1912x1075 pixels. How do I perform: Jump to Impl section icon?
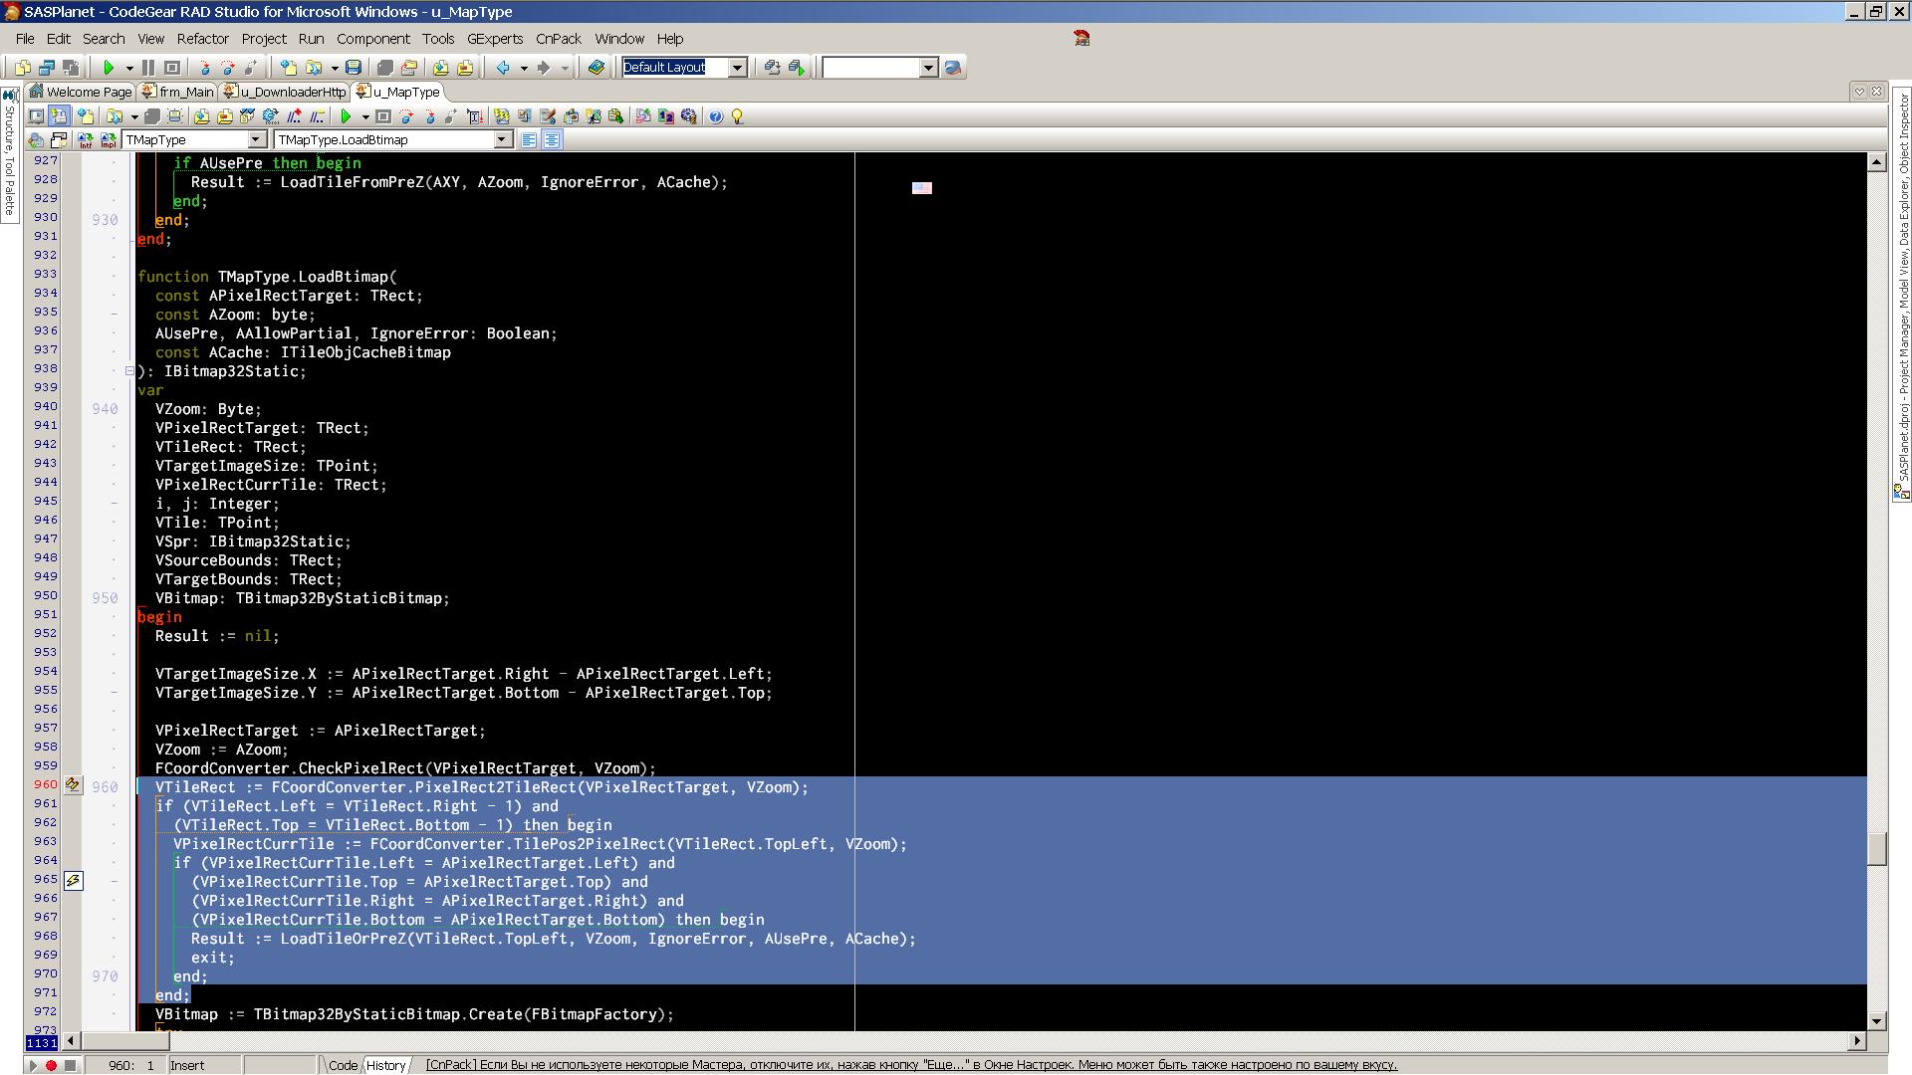coord(108,140)
